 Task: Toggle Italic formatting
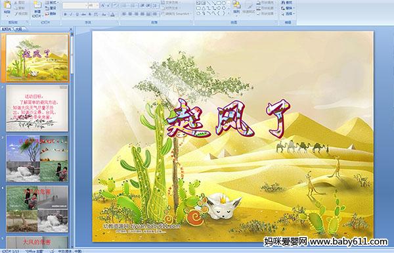[71, 14]
